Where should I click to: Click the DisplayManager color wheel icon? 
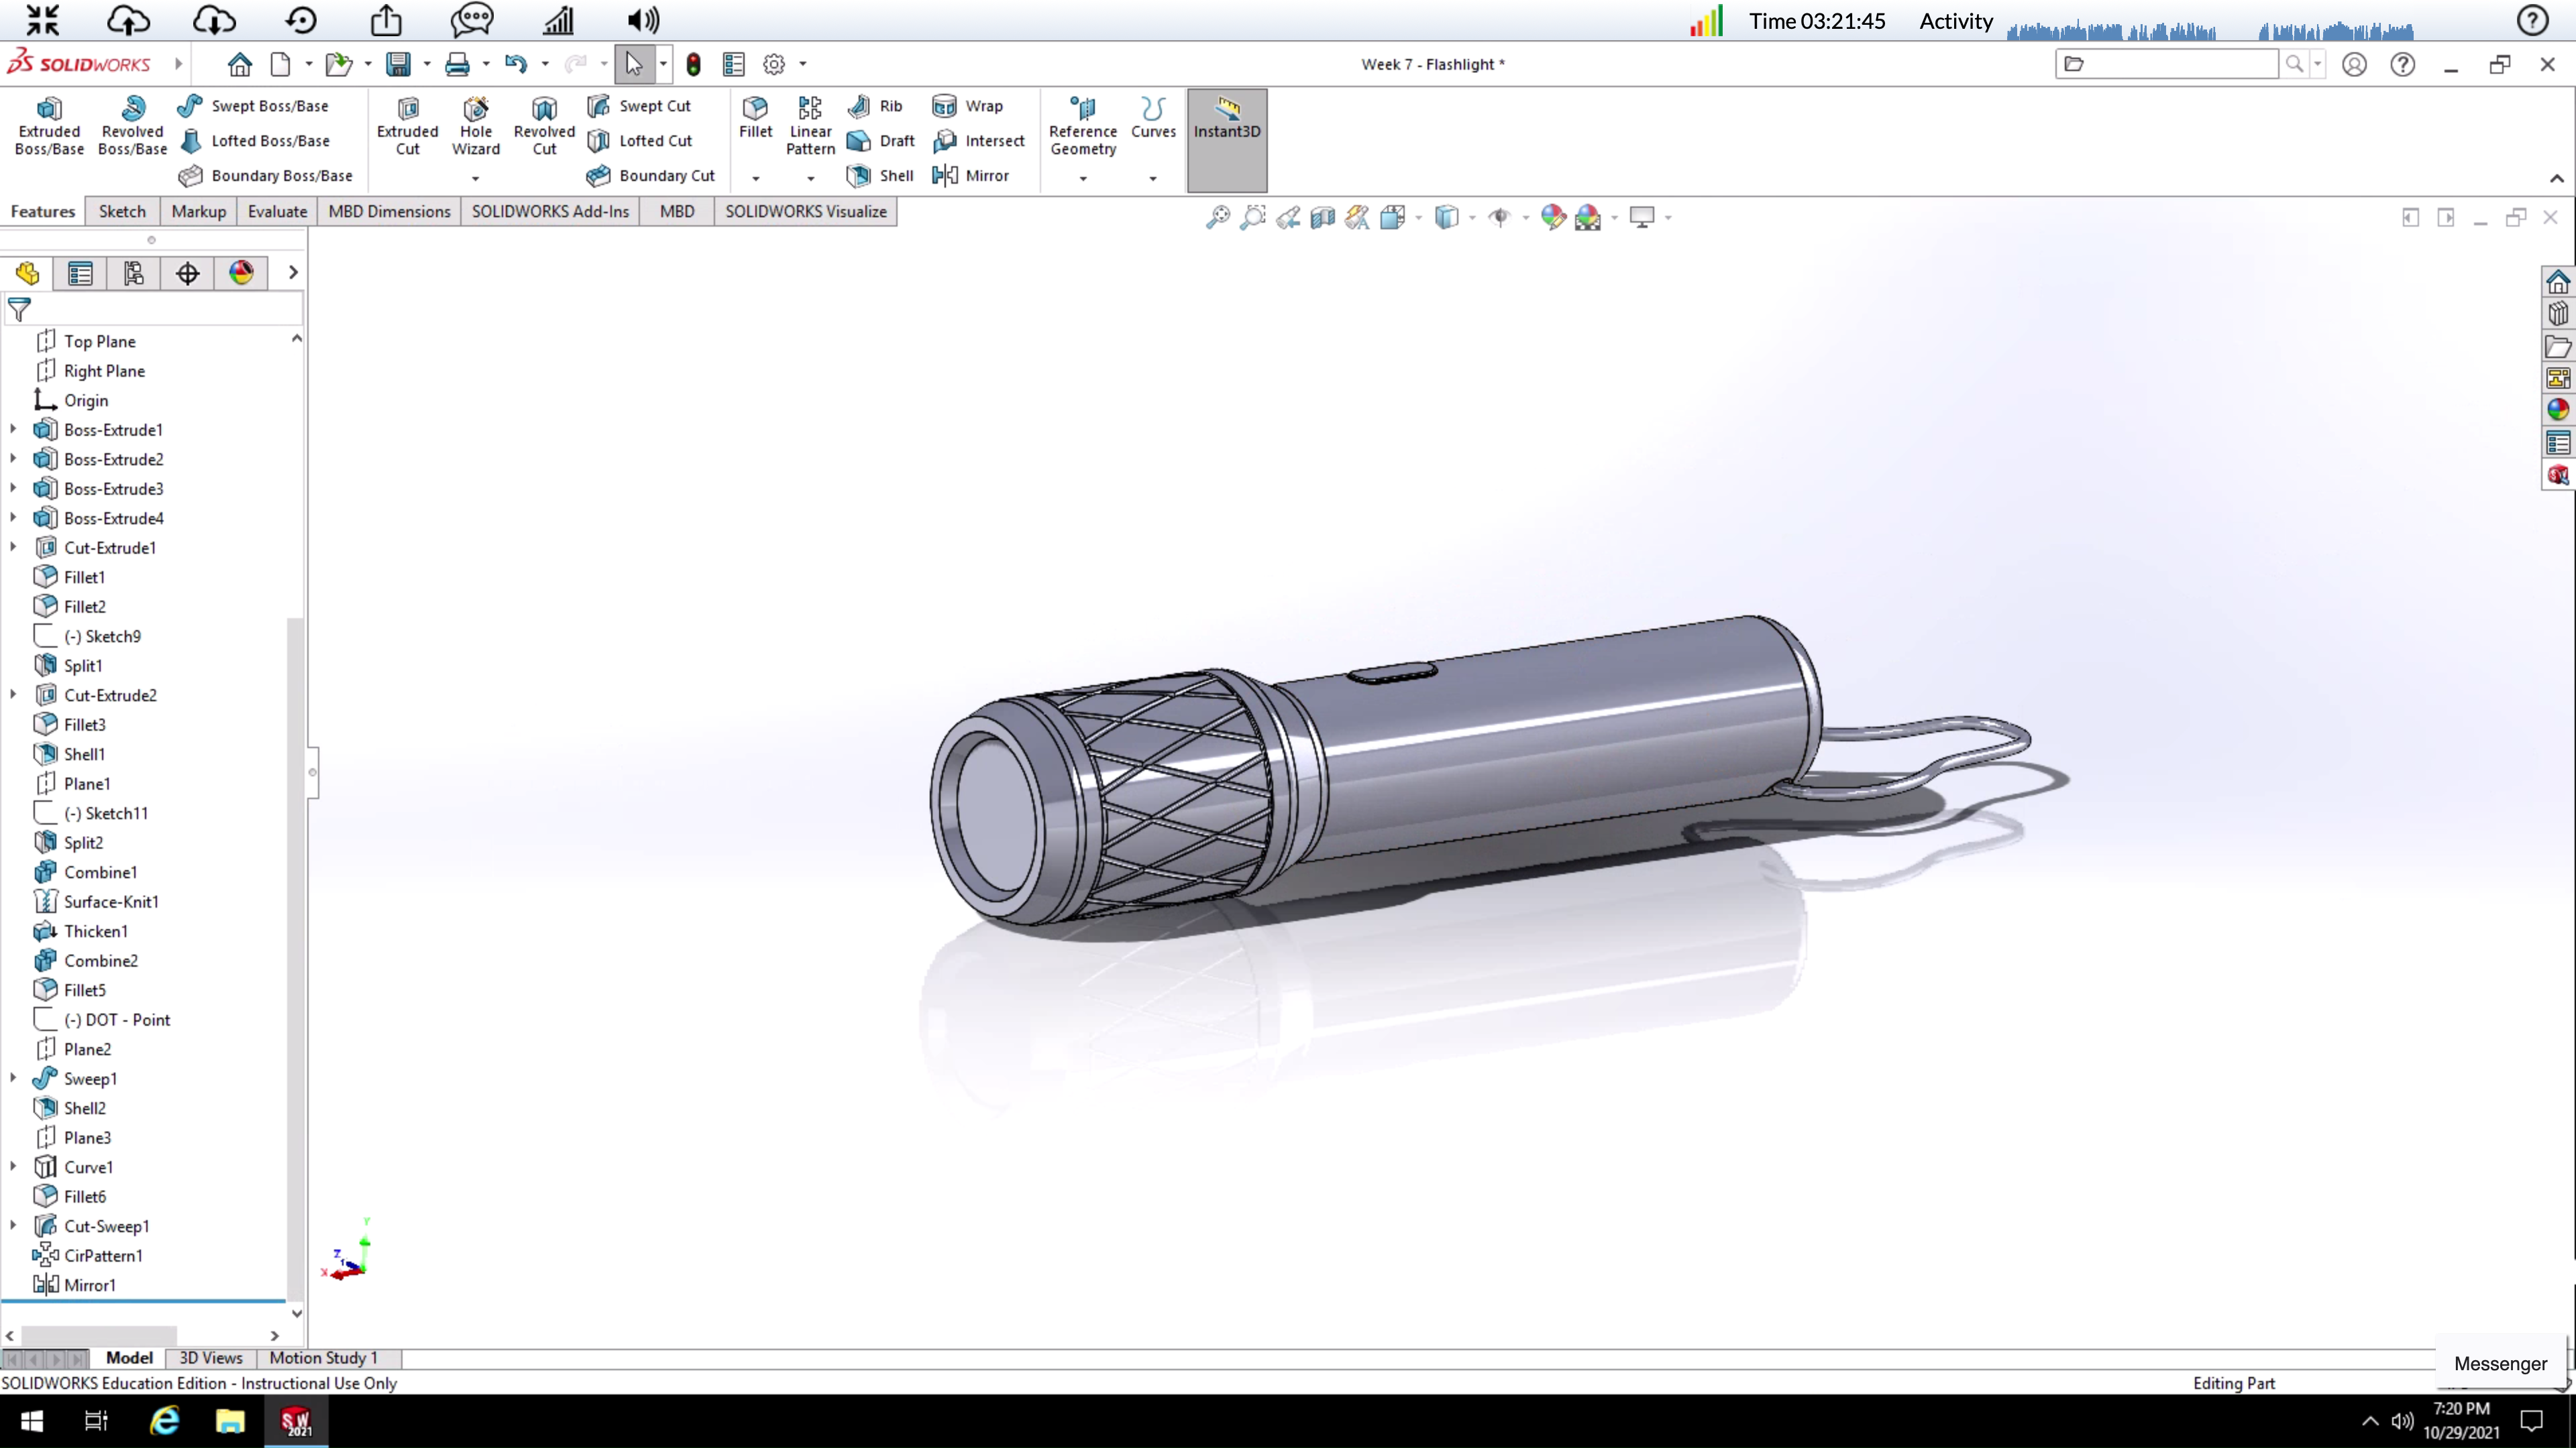pos(241,273)
